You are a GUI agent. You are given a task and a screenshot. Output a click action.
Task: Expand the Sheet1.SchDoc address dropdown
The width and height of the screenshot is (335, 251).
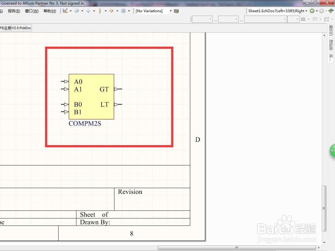[x=306, y=11]
